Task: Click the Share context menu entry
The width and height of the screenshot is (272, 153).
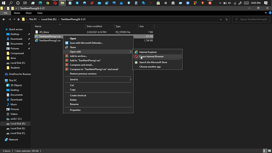Action: pyautogui.click(x=98, y=47)
